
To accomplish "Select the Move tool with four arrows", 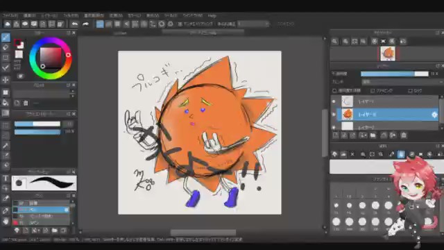I will pos(6,80).
